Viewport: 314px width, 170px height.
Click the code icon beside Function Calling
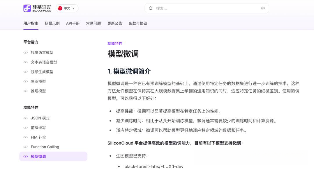pyautogui.click(x=25, y=147)
